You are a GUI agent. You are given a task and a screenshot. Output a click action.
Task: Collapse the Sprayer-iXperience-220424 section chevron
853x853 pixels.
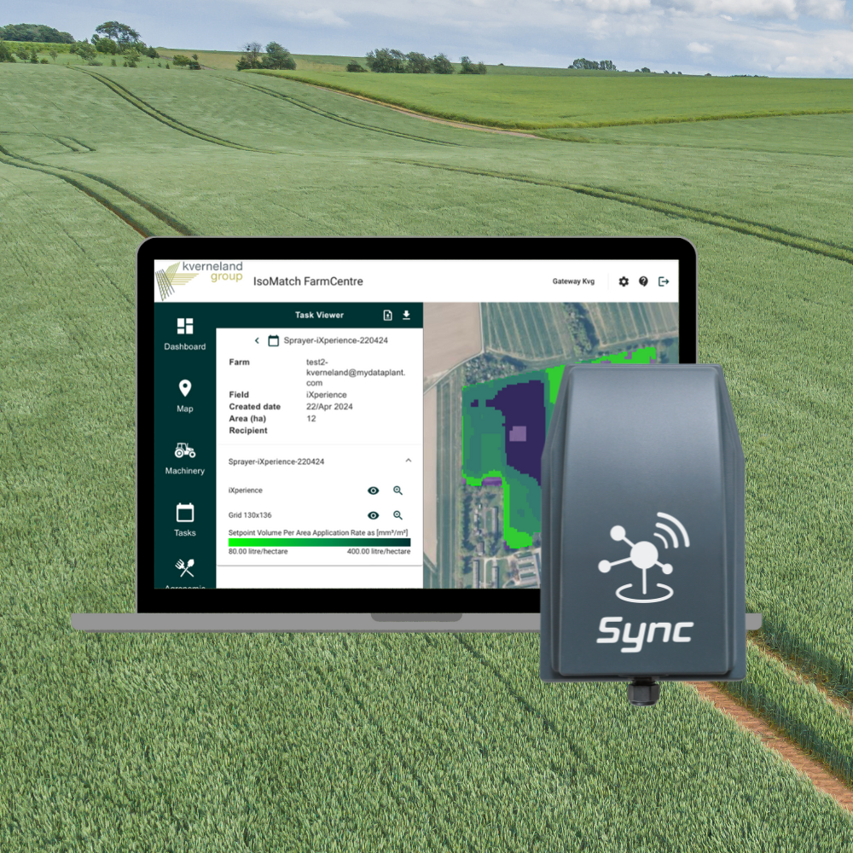(x=408, y=461)
